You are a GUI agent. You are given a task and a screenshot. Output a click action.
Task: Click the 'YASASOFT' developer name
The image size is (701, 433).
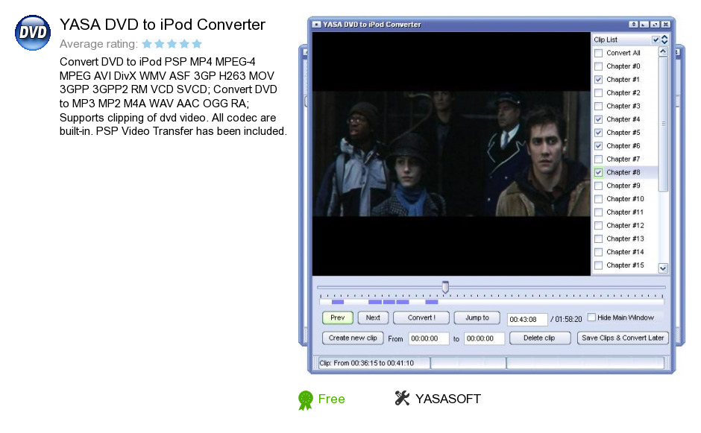coord(448,399)
